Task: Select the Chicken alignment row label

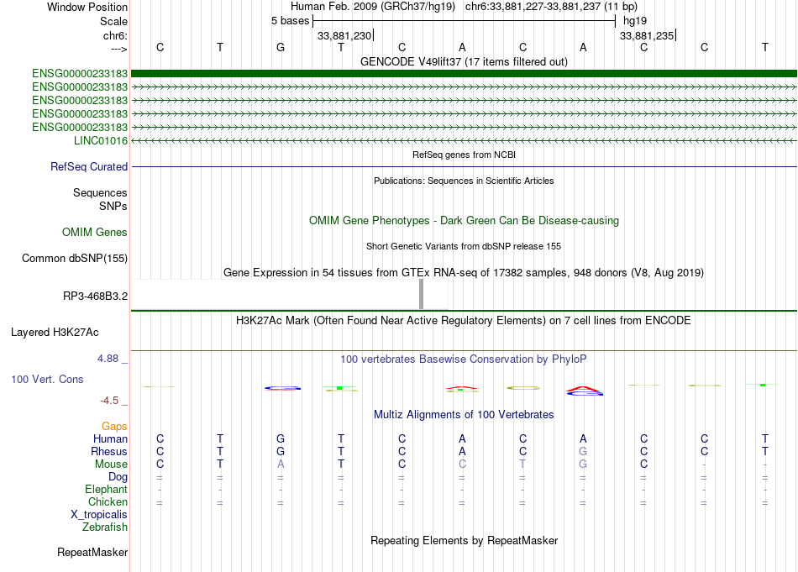Action: pos(108,501)
